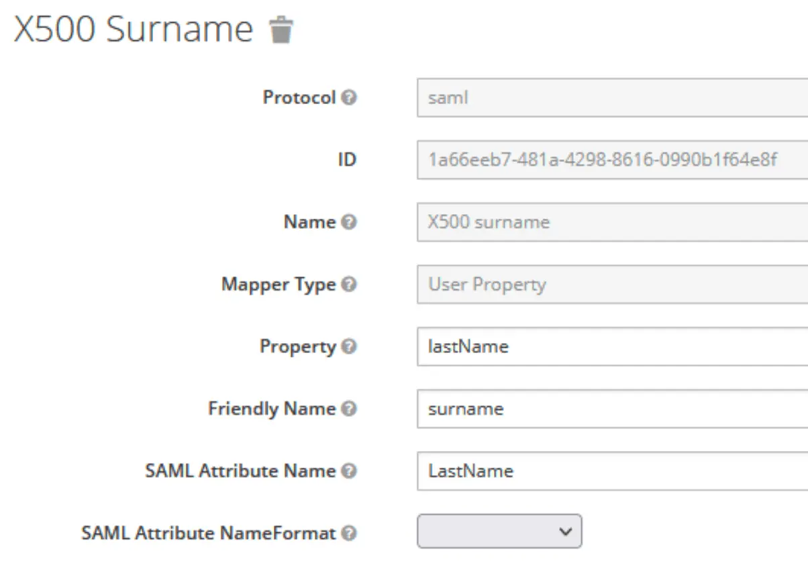Viewport: 808px width, 588px height.
Task: Click the Friendly Name label text
Action: 272,409
